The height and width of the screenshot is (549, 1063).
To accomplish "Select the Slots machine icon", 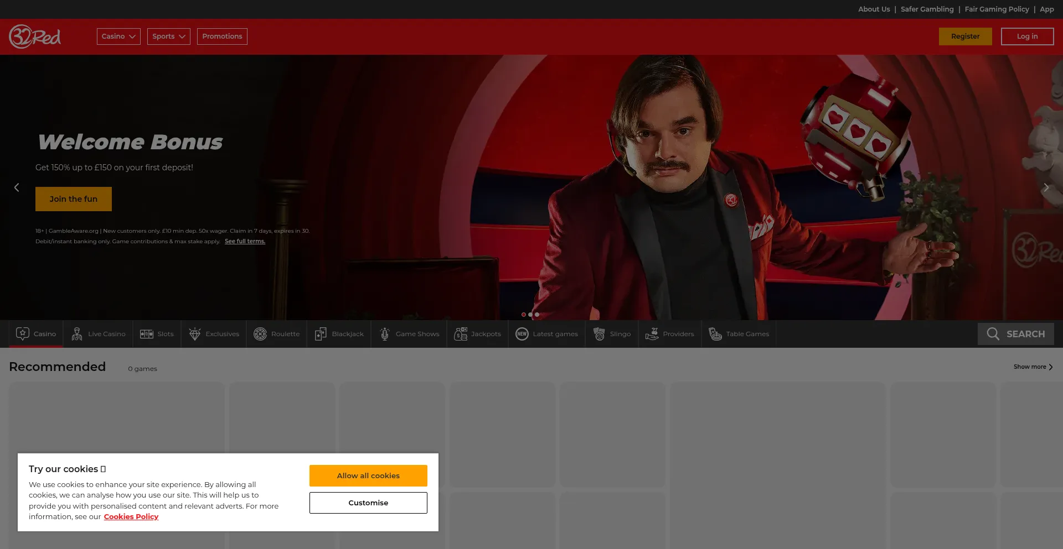I will pos(147,334).
